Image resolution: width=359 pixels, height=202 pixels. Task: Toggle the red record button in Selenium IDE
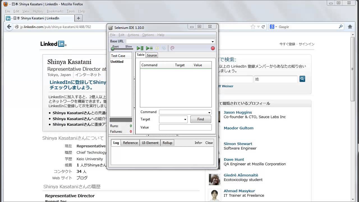(x=213, y=48)
